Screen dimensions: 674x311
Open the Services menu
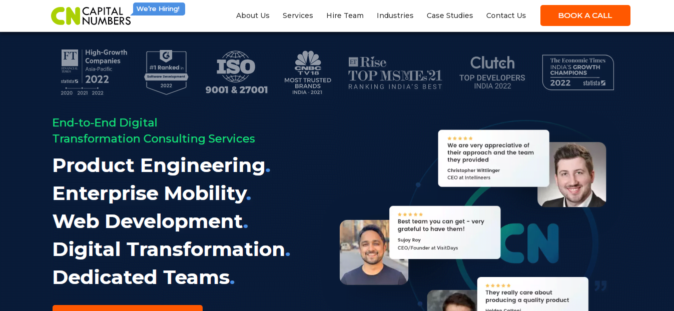coord(298,15)
